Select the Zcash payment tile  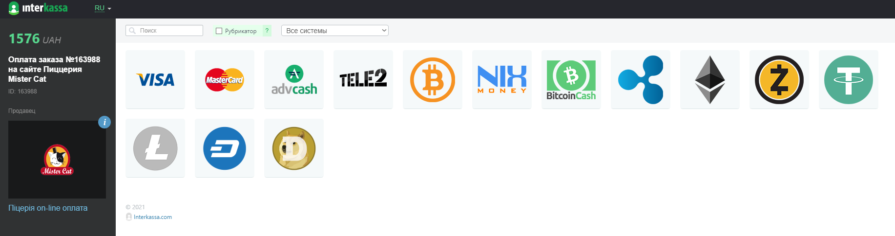(x=779, y=79)
